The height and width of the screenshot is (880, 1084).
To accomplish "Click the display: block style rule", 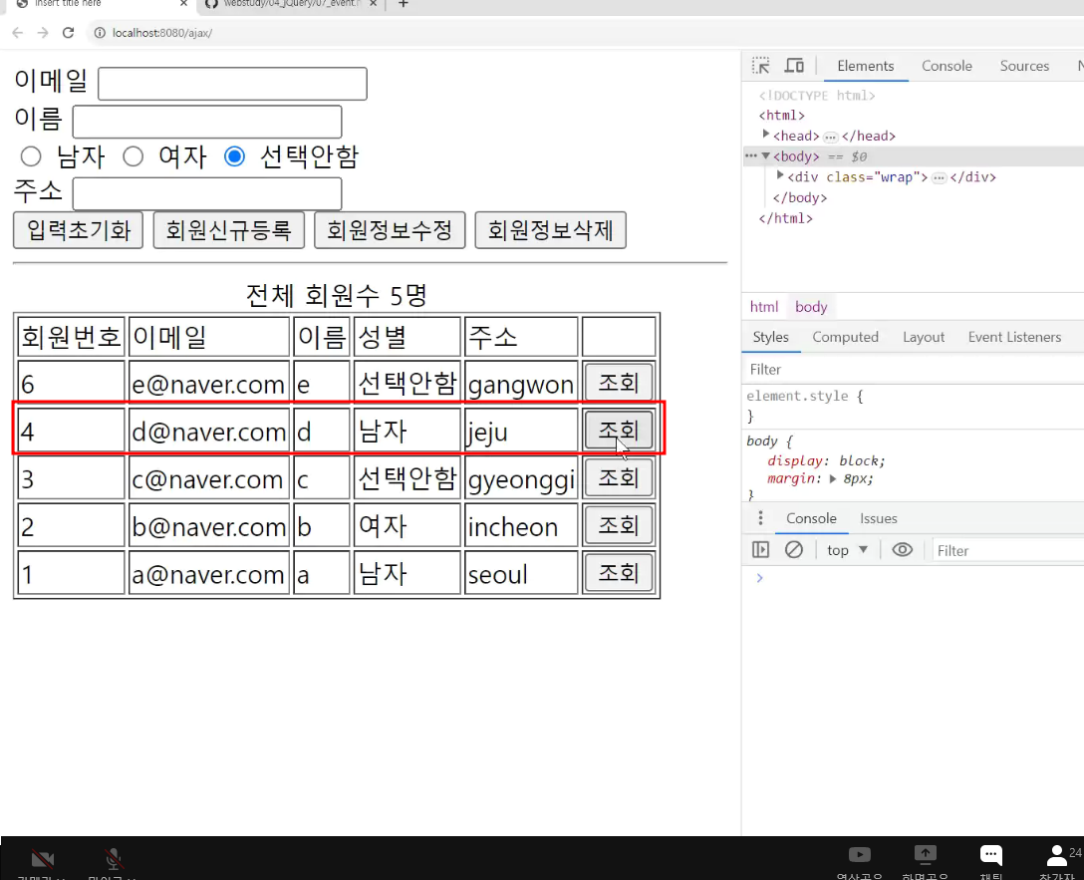I will point(826,460).
